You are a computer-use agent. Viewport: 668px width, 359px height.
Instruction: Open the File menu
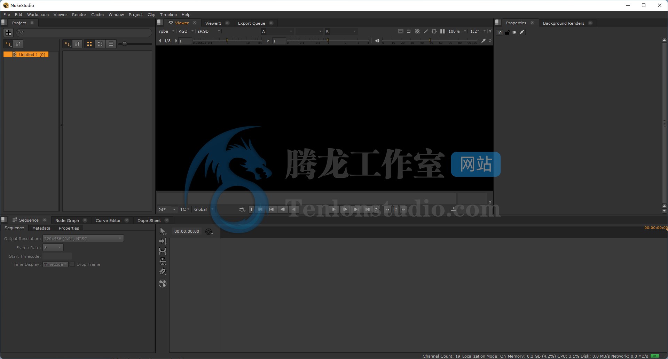coord(7,15)
